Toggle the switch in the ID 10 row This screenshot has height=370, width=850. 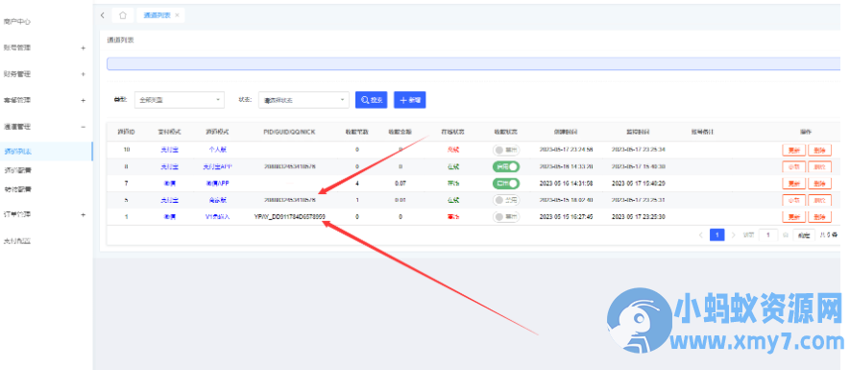pyautogui.click(x=506, y=150)
